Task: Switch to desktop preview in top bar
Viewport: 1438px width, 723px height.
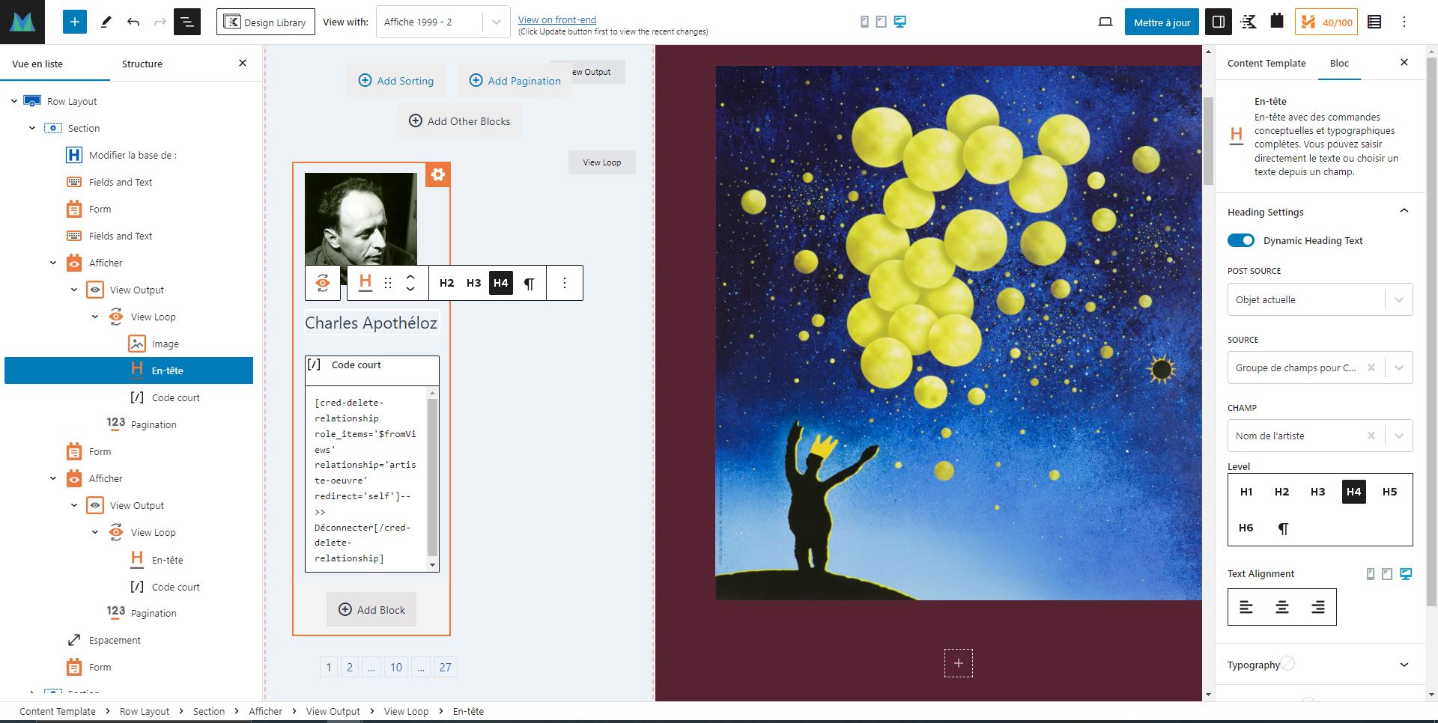Action: (900, 22)
